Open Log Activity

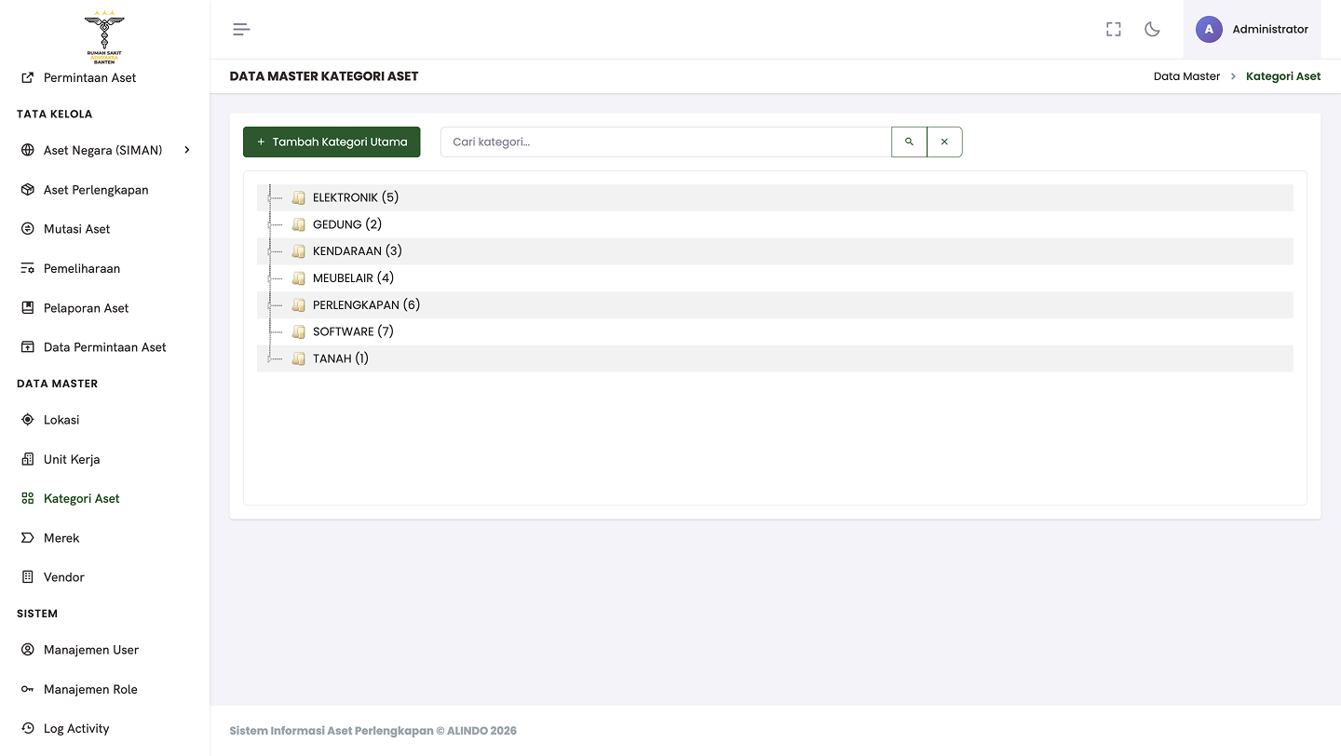point(76,728)
